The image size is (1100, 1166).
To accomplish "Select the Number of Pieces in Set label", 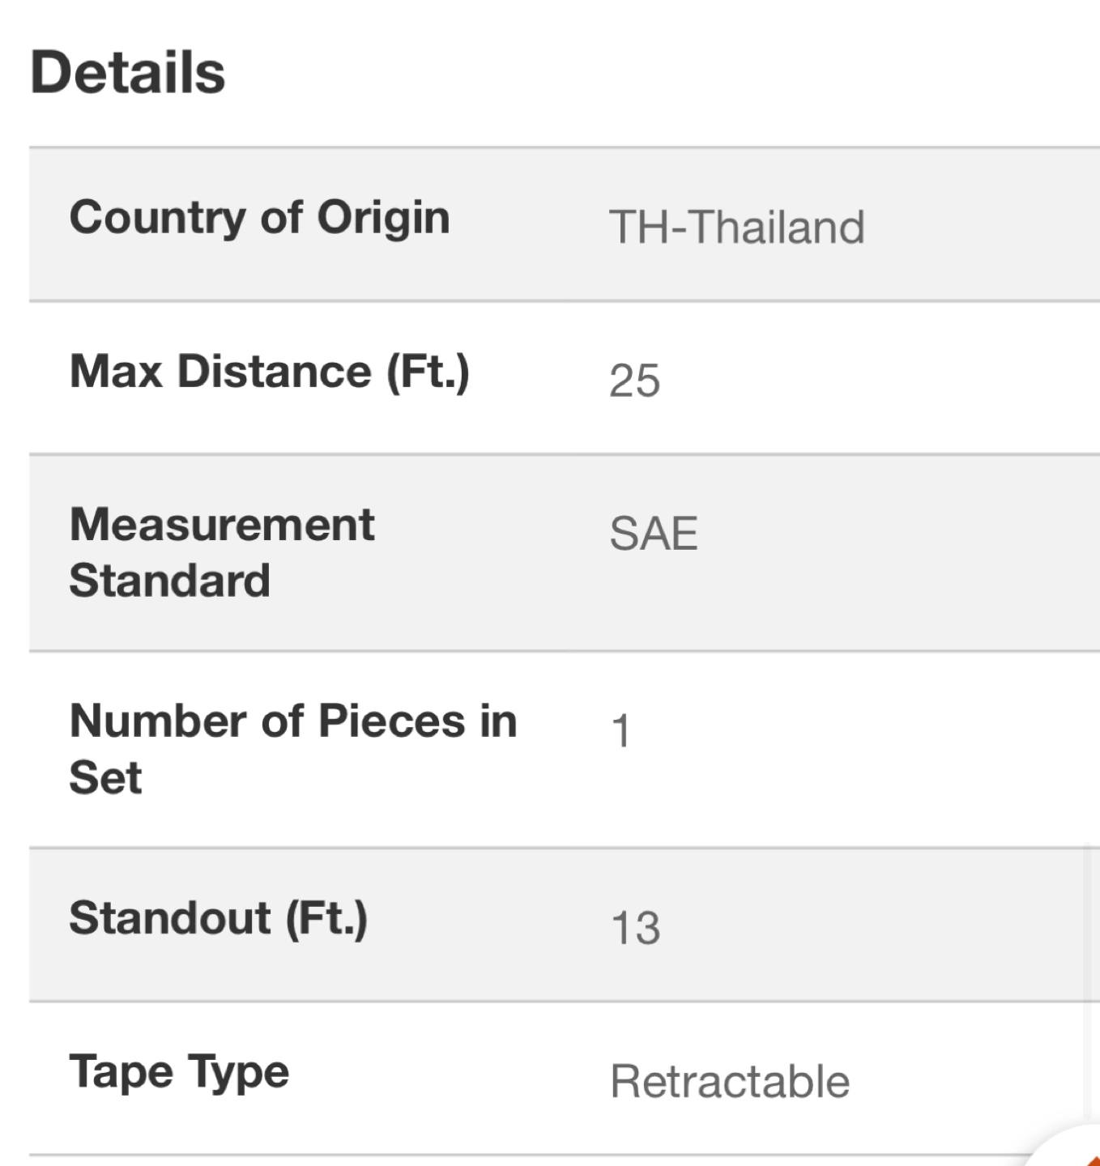I will point(293,749).
